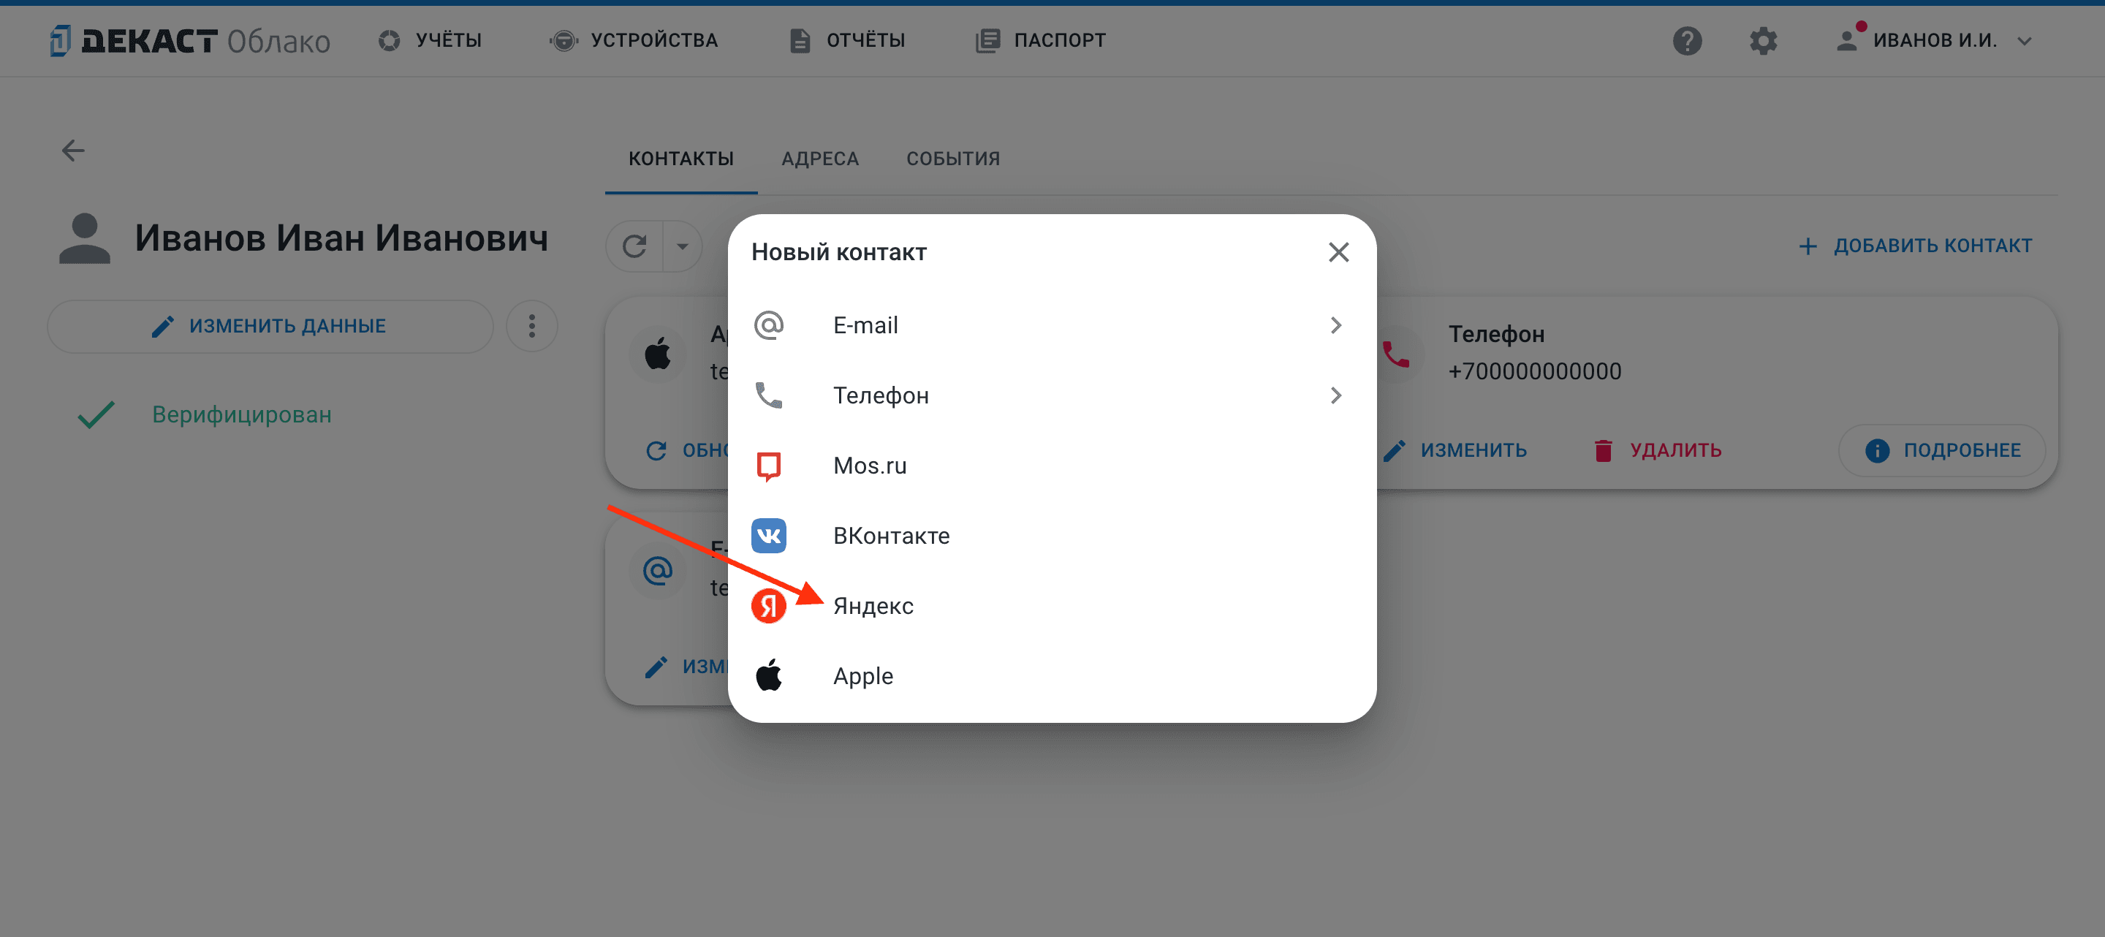Screen dimensions: 2105x937
Task: Select ВКонтакте as new contact type
Action: pos(1051,536)
